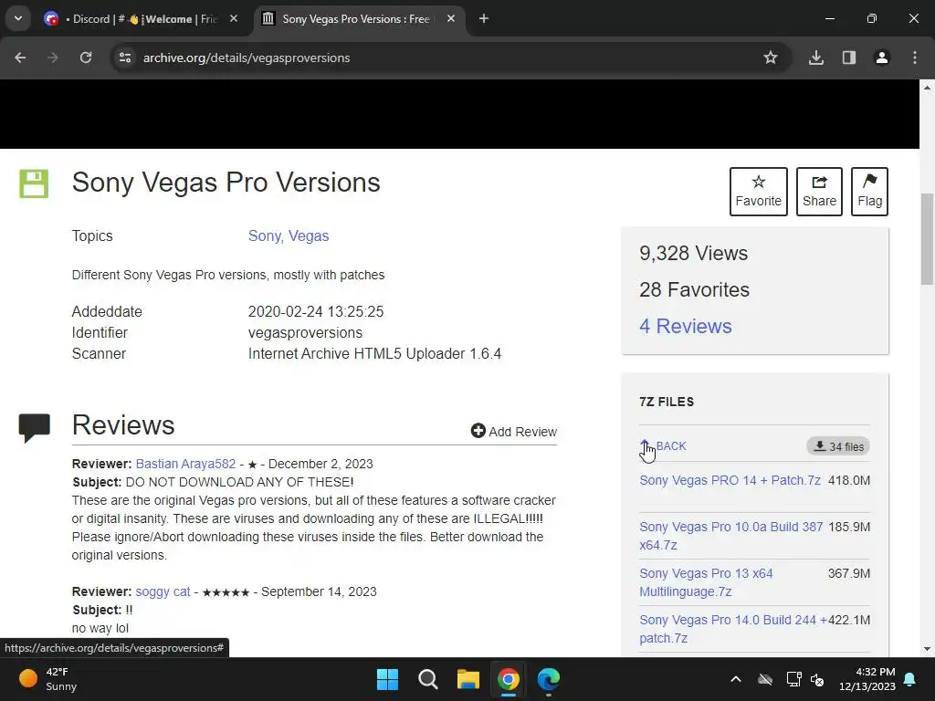This screenshot has width=935, height=701.
Task: Open the Sony, Vegas topics link
Action: click(289, 236)
